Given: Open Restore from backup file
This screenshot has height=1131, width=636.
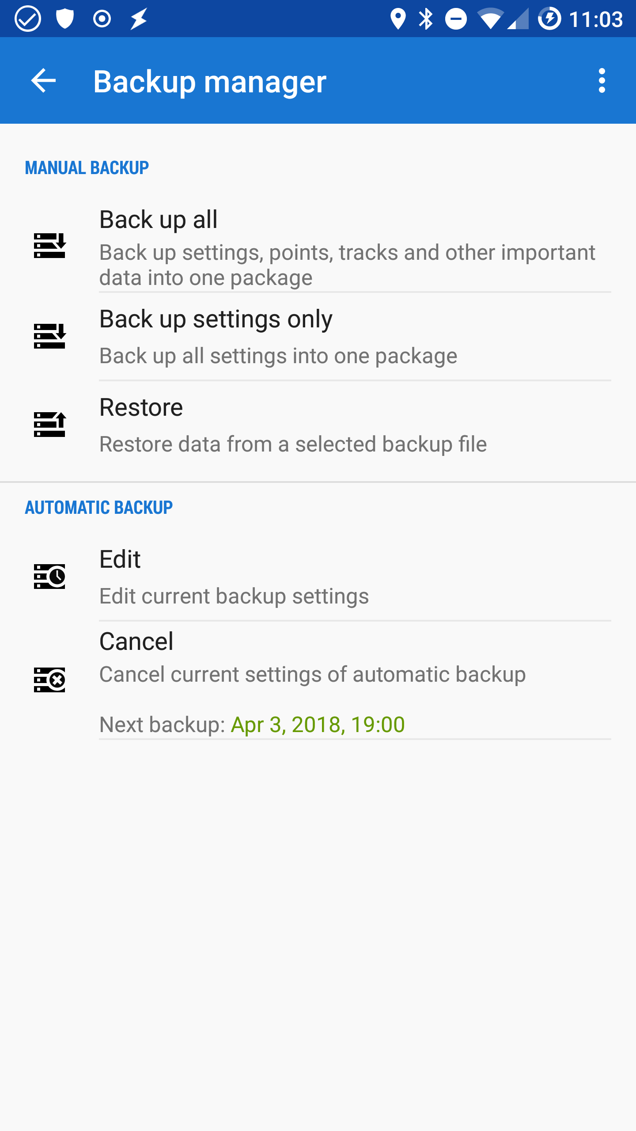Looking at the screenshot, I should click(x=293, y=425).
